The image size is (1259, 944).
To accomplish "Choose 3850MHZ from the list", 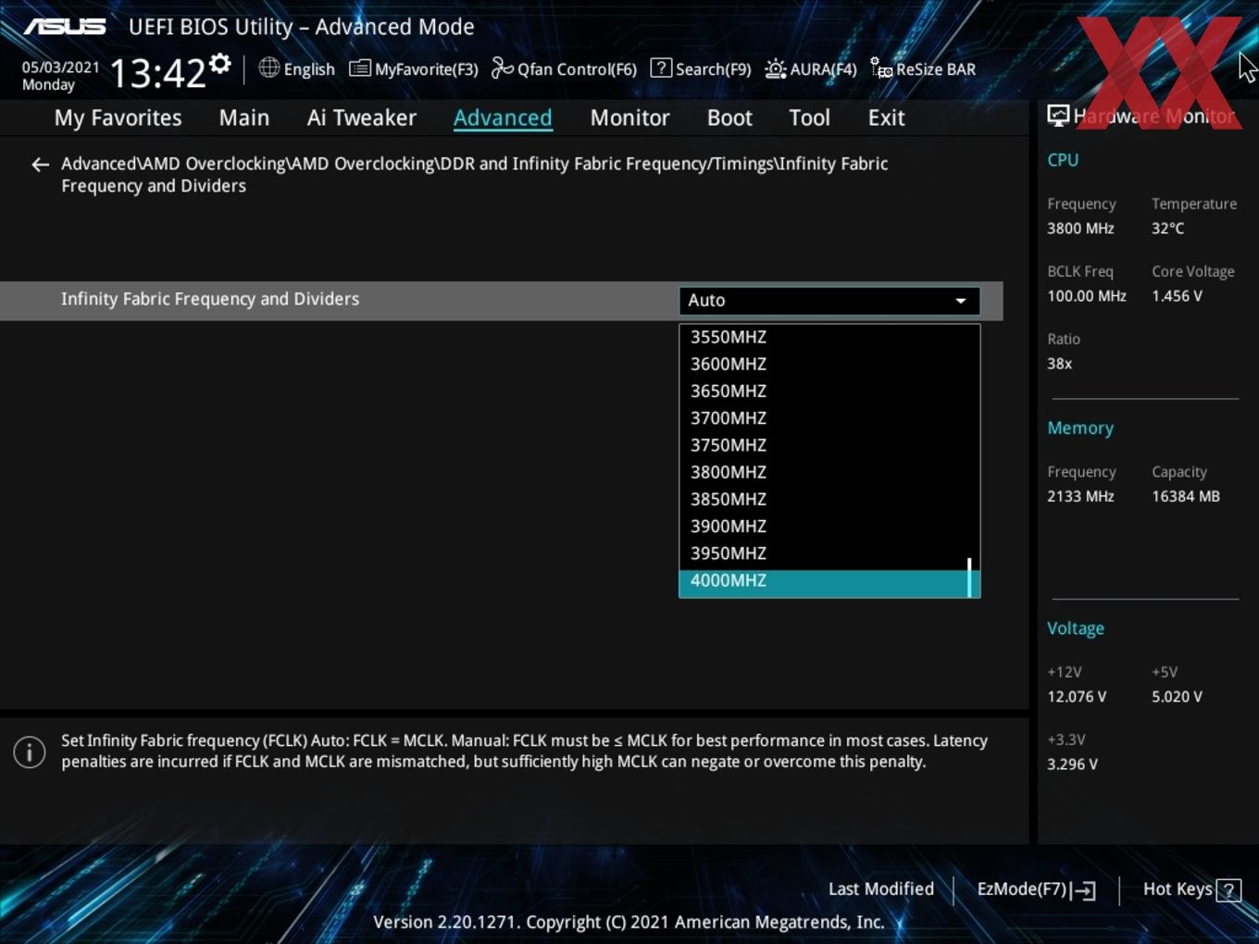I will point(829,498).
